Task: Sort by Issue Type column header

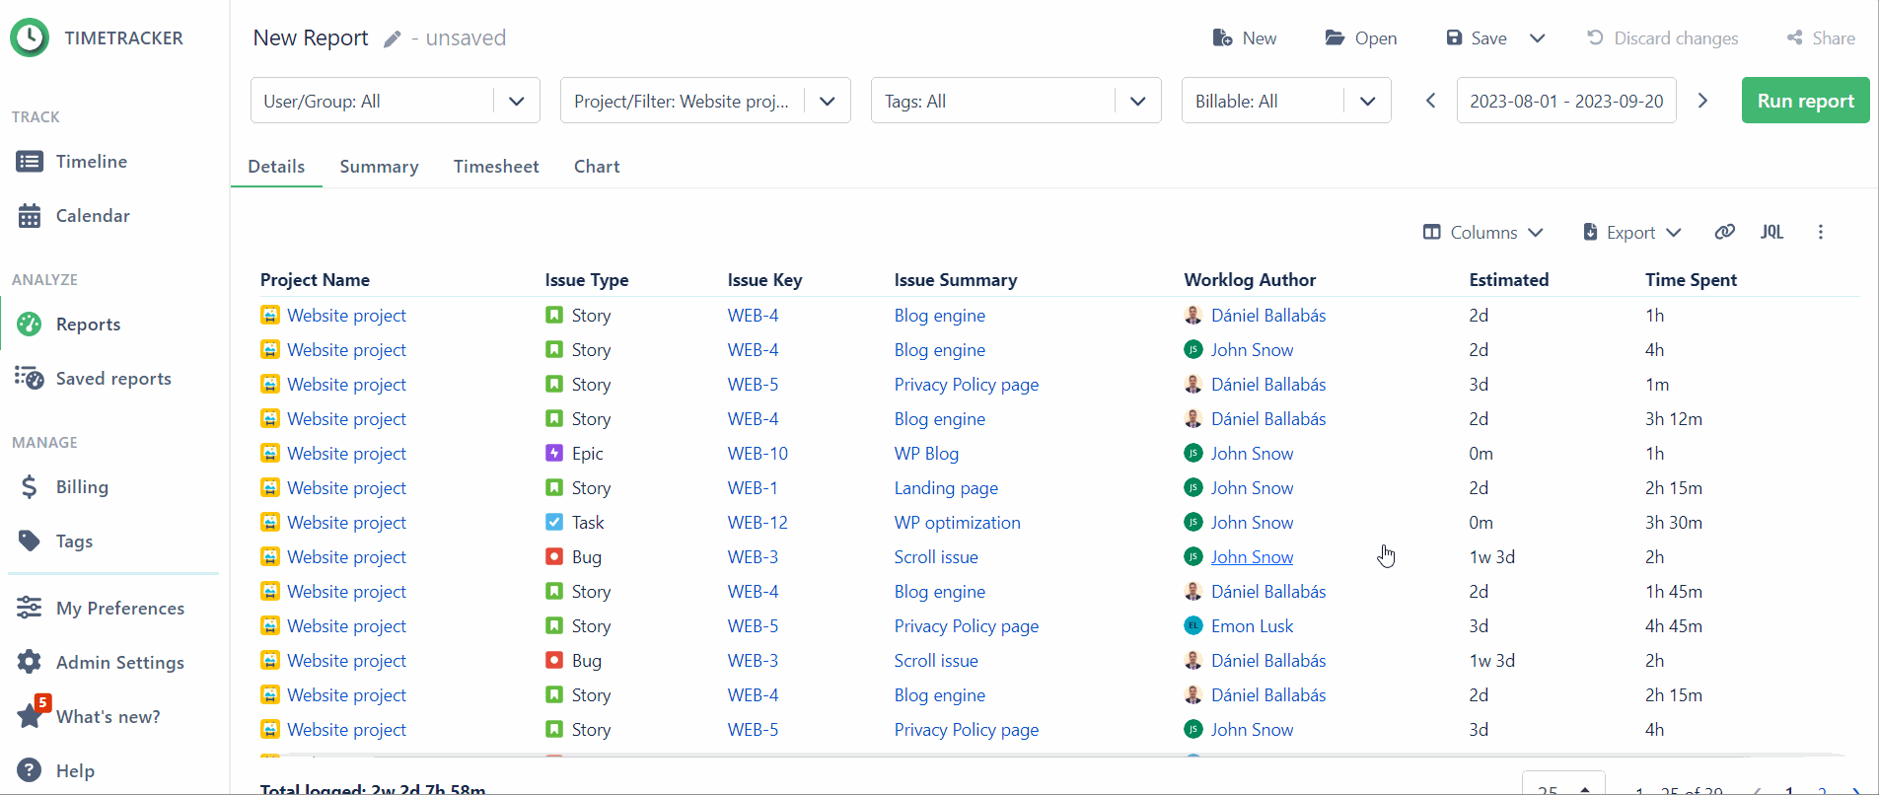Action: [587, 280]
